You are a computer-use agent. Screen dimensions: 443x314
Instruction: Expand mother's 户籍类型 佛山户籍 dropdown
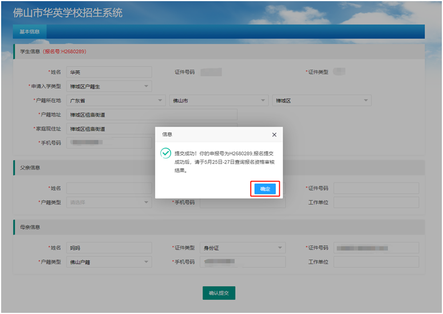[x=109, y=262]
